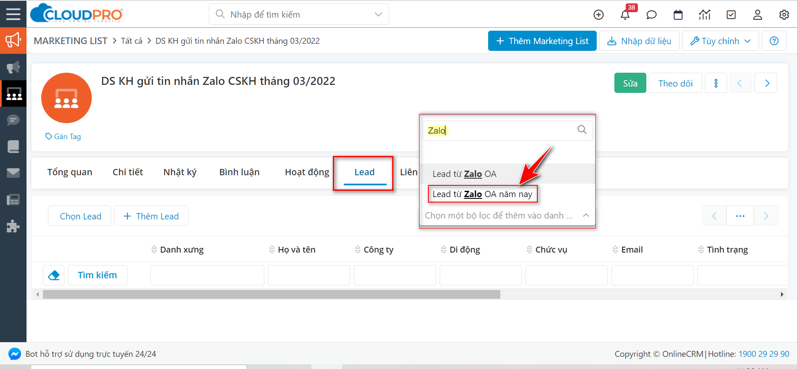Image resolution: width=797 pixels, height=369 pixels.
Task: Open calendar icon in header
Action: [678, 15]
